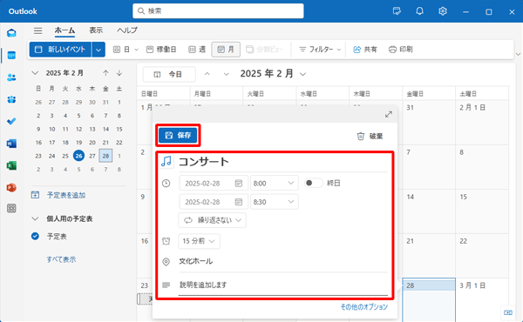
Task: Open the 8:30 end time dropdown
Action: coord(275,202)
